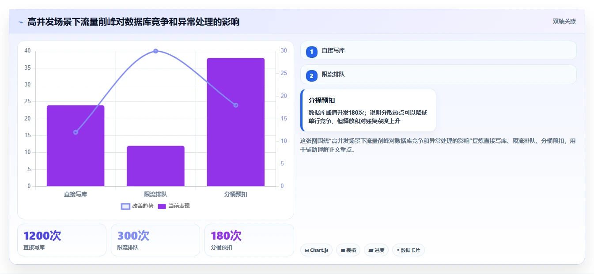Screen dimensions: 594x274
Task: Open the 180次 分桶预扣 stat card
Action: tap(249, 240)
